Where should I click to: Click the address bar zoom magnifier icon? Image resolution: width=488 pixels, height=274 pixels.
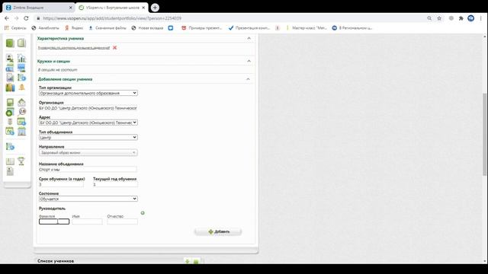click(x=429, y=18)
